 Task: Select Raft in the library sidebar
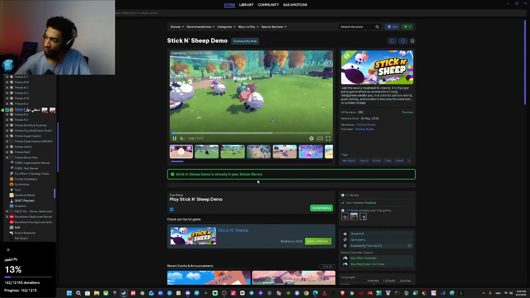(17, 228)
